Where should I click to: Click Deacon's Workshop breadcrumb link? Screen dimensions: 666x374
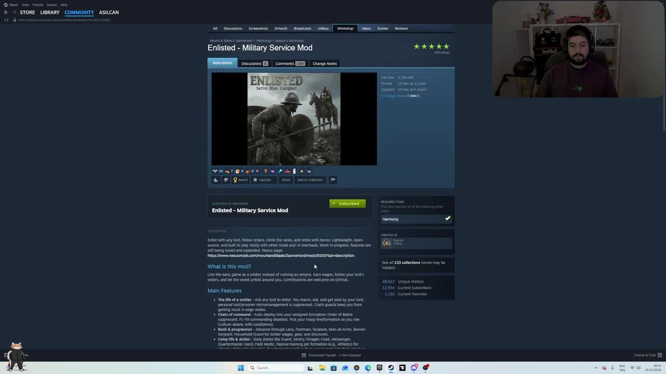coord(289,41)
